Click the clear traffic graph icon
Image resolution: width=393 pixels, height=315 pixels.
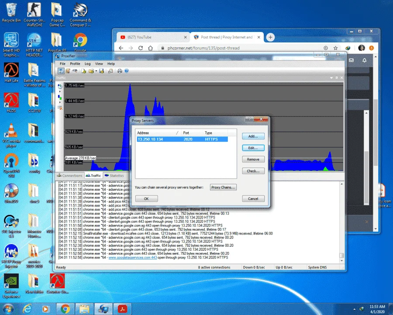[x=60, y=108]
